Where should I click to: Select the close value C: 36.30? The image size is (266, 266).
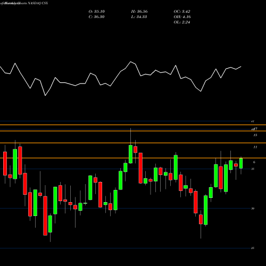click(x=97, y=17)
